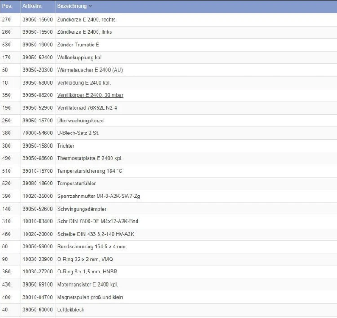Image resolution: width=337 pixels, height=318 pixels.
Task: Click the Luftleitblech entry
Action: pos(71,309)
